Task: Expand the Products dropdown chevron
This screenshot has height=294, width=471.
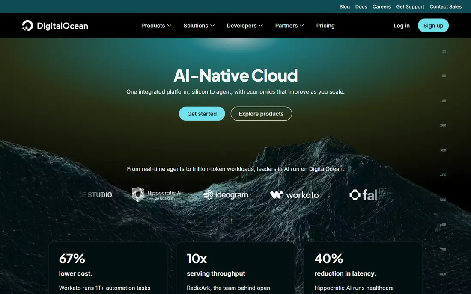Action: coord(170,26)
